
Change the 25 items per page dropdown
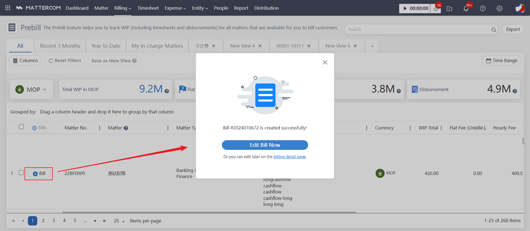[x=119, y=221]
